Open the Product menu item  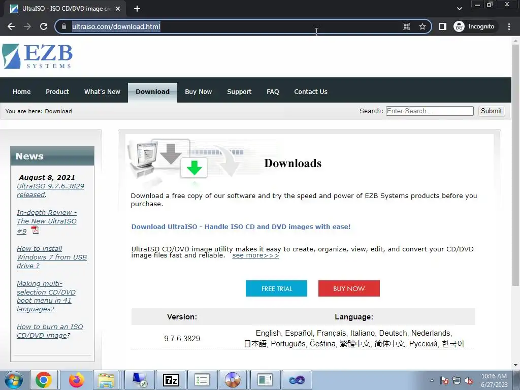[57, 92]
